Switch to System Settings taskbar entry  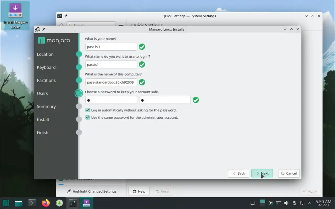click(73, 203)
